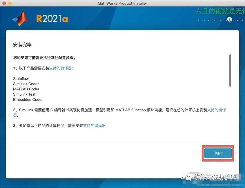Image resolution: width=245 pixels, height=188 pixels.
Task: Click the yellow minimize window button
Action: coord(10,3)
